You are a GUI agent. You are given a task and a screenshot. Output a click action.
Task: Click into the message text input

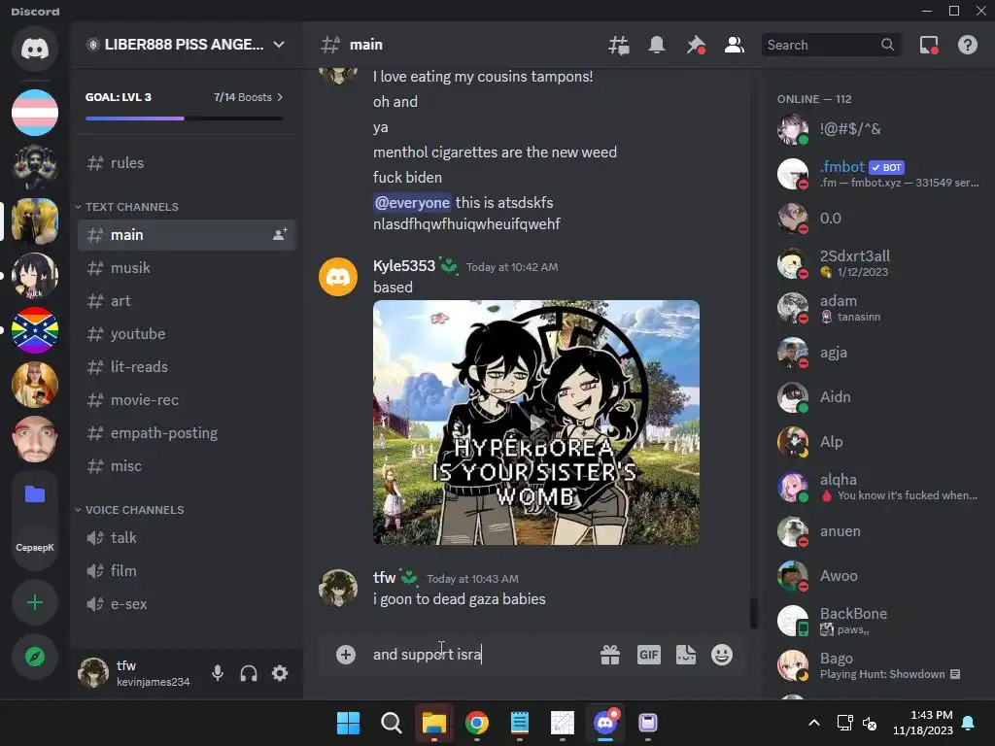[x=479, y=654]
